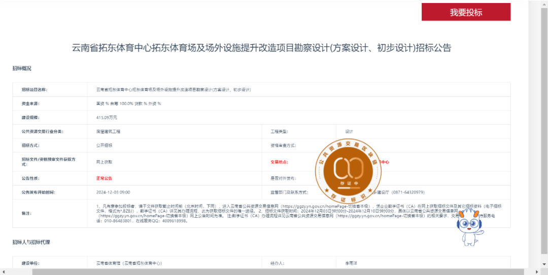Click the 招标公告 page title heading
The height and width of the screenshot is (275, 548).
point(261,48)
